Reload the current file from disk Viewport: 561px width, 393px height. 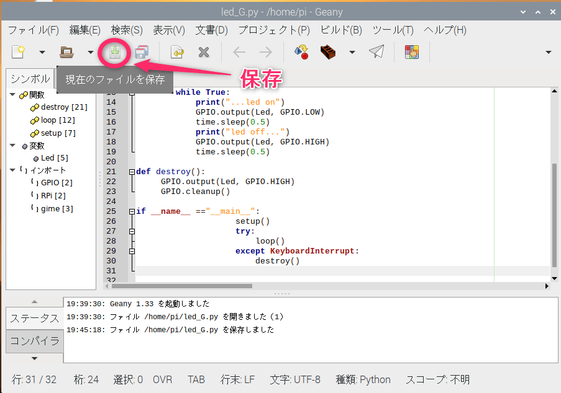coord(177,52)
